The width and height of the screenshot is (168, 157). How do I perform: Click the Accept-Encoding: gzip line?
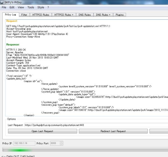19,29
